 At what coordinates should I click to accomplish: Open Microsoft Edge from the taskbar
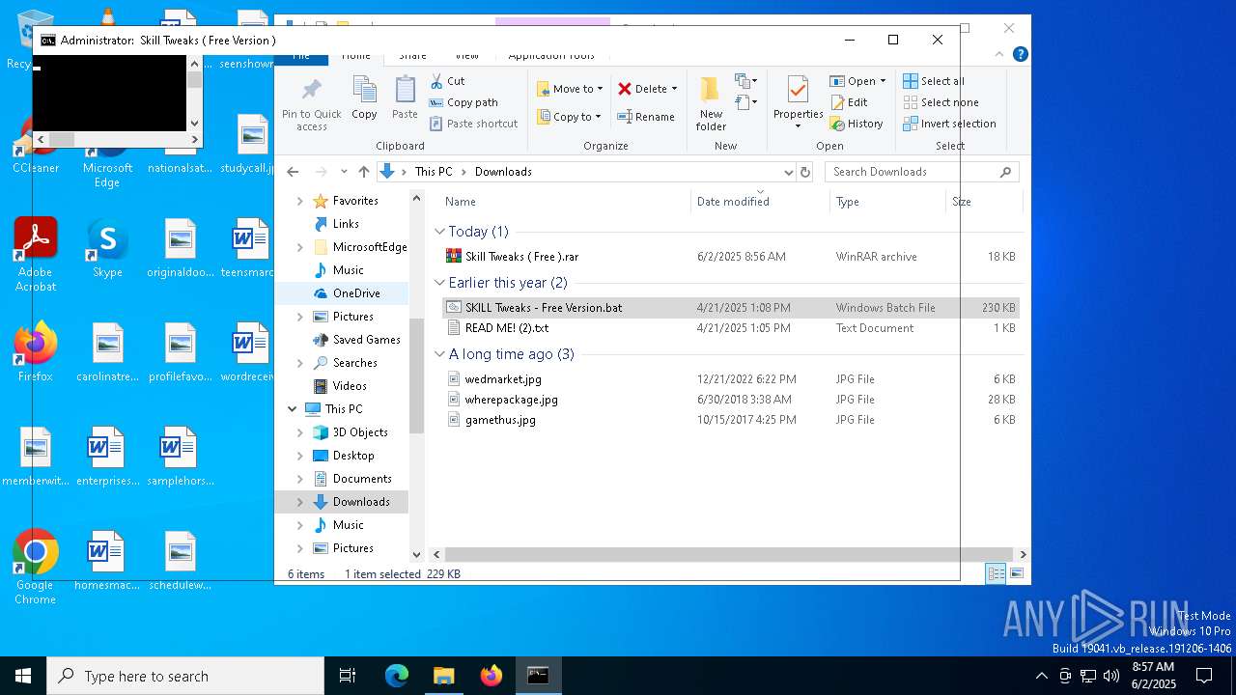coord(397,676)
